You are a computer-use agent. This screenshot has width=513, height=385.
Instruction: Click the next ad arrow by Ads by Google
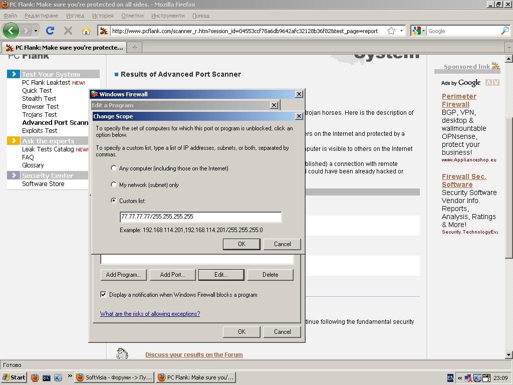click(496, 83)
